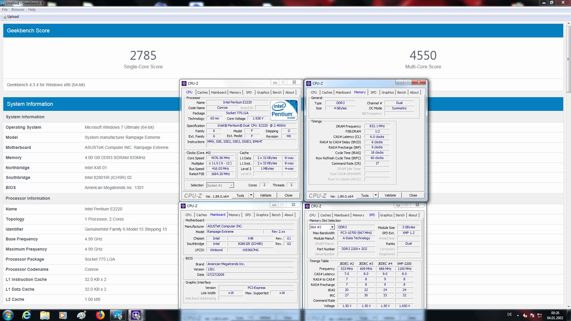Click the Rated FSB 1664.20 MHz value
Viewport: 571px width, 321px height.
pos(220,174)
